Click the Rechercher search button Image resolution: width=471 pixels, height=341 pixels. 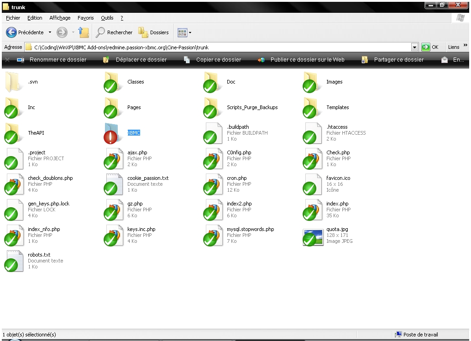pos(114,32)
